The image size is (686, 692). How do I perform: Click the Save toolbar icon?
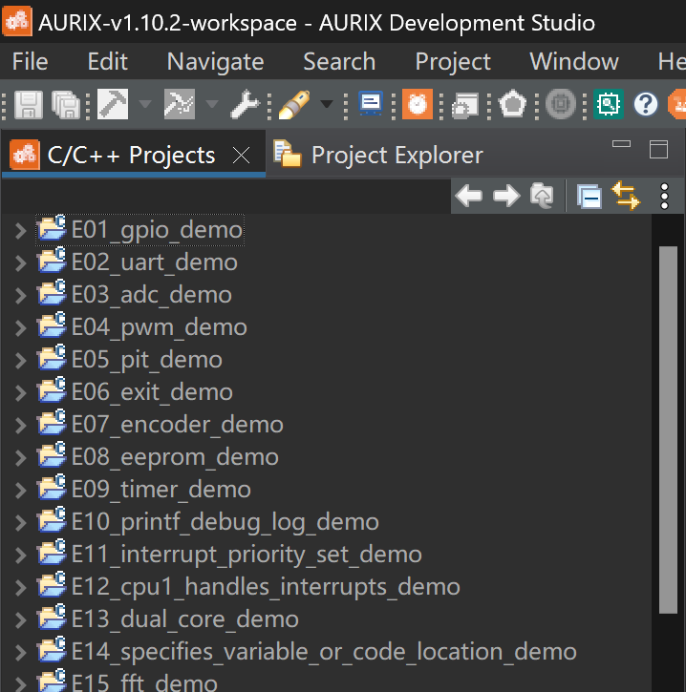tap(29, 105)
